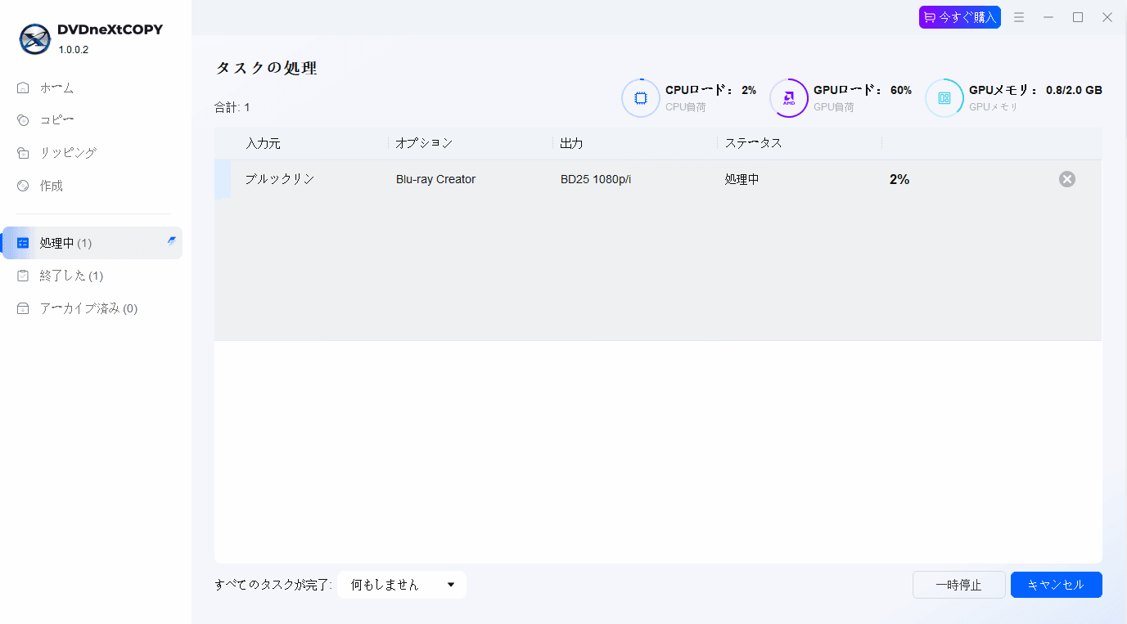This screenshot has height=624, width=1127.
Task: Click the 2% progress value
Action: (899, 179)
